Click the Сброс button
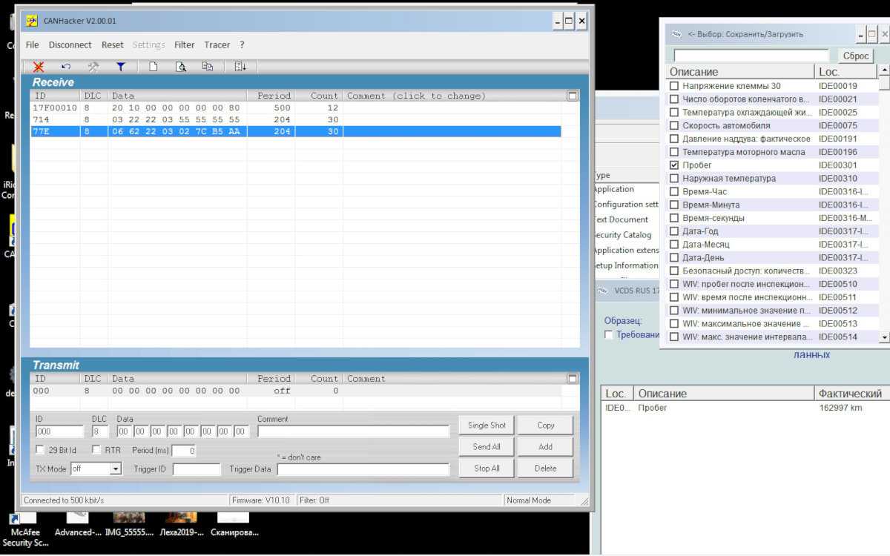 [x=856, y=56]
